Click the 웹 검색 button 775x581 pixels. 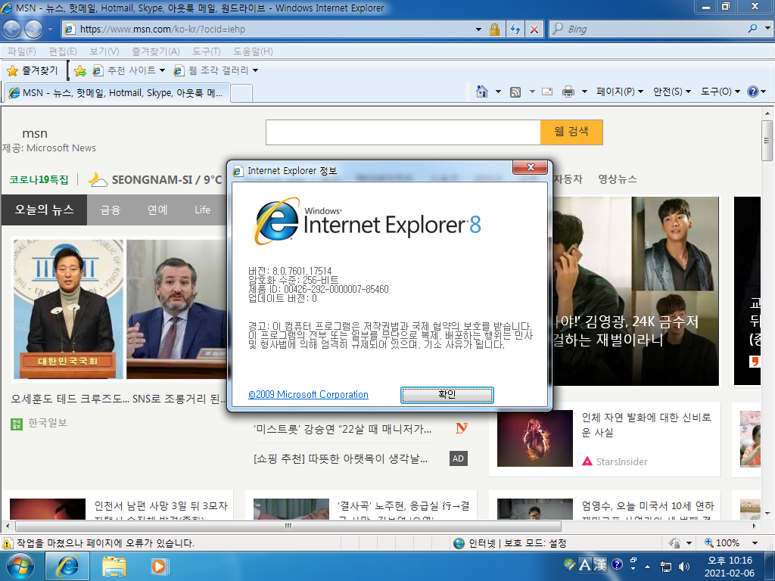coord(571,132)
